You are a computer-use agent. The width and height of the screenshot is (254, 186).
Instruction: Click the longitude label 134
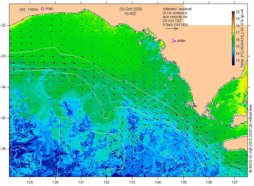point(158,182)
